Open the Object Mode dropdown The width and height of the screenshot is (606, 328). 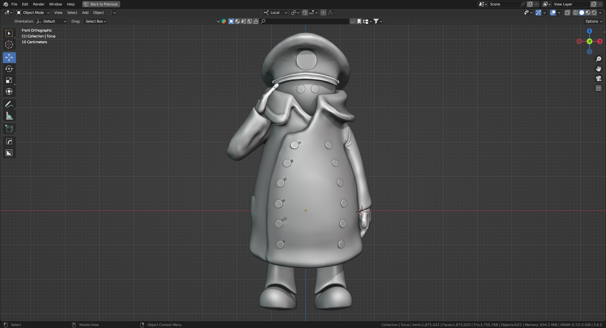tap(33, 13)
